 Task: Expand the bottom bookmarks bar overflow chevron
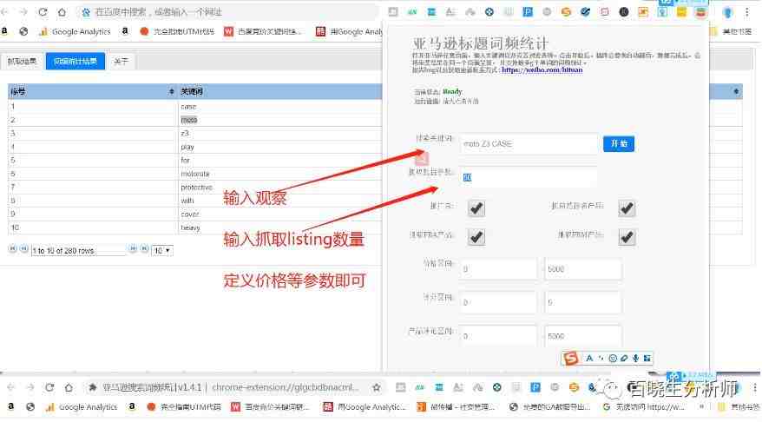701,406
